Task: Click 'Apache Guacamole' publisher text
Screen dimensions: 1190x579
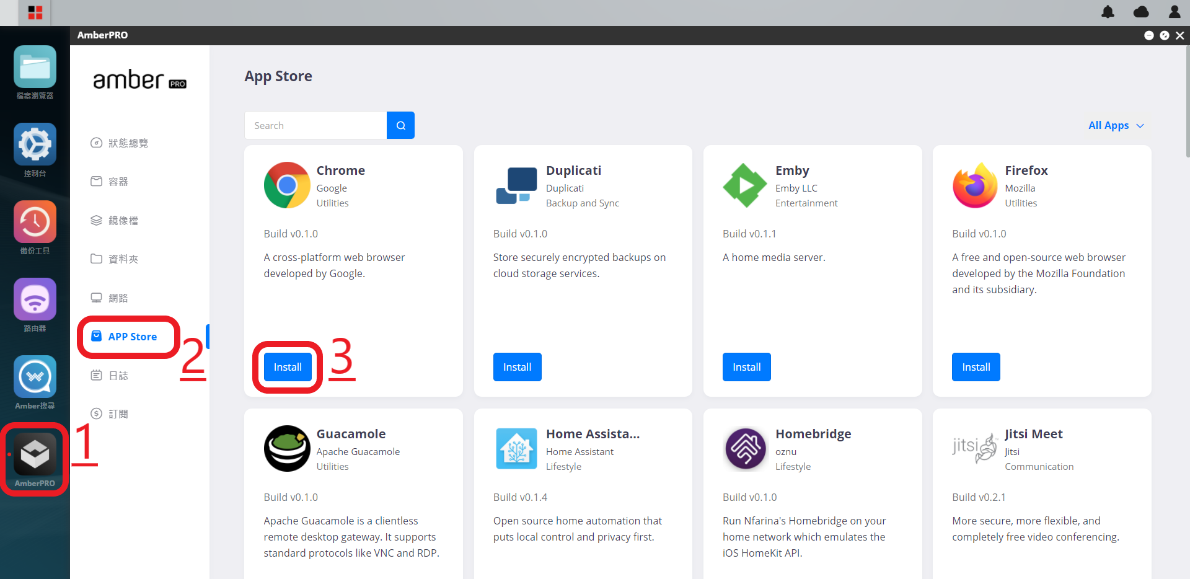Action: tap(358, 452)
